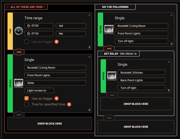Click AND connector above the Set Delay block
The image size is (180, 139).
(x=109, y=49)
